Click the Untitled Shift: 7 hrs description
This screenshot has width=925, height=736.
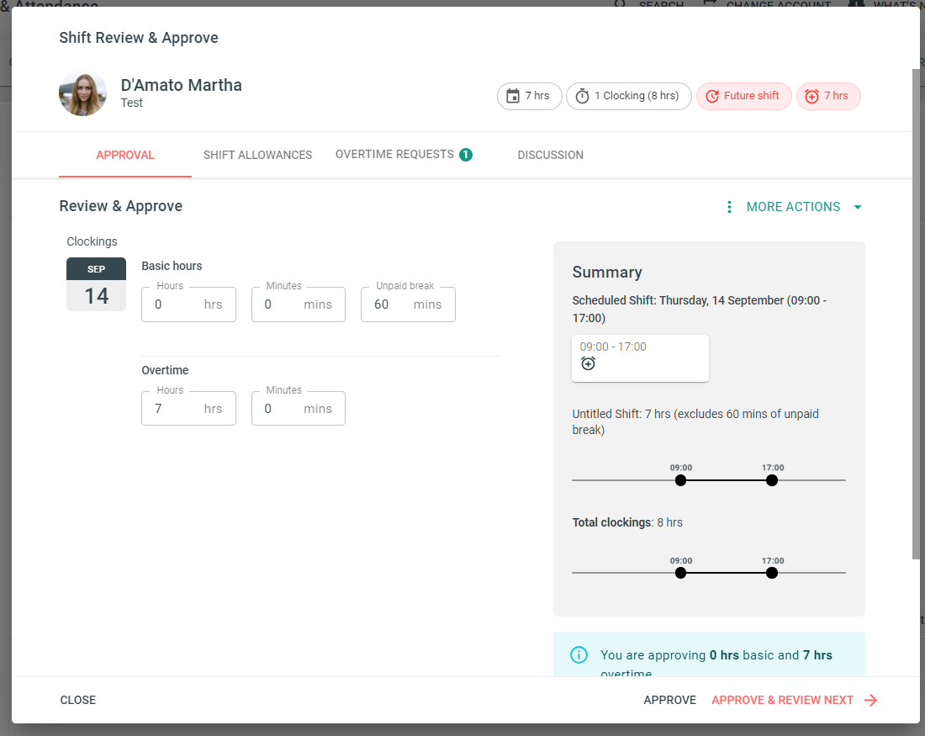click(x=695, y=421)
